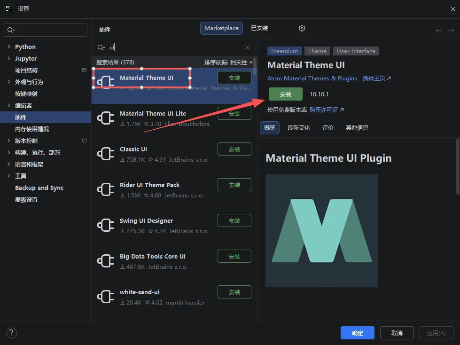Go forward with the right arrow icon
Image resolution: width=460 pixels, height=345 pixels.
451,31
